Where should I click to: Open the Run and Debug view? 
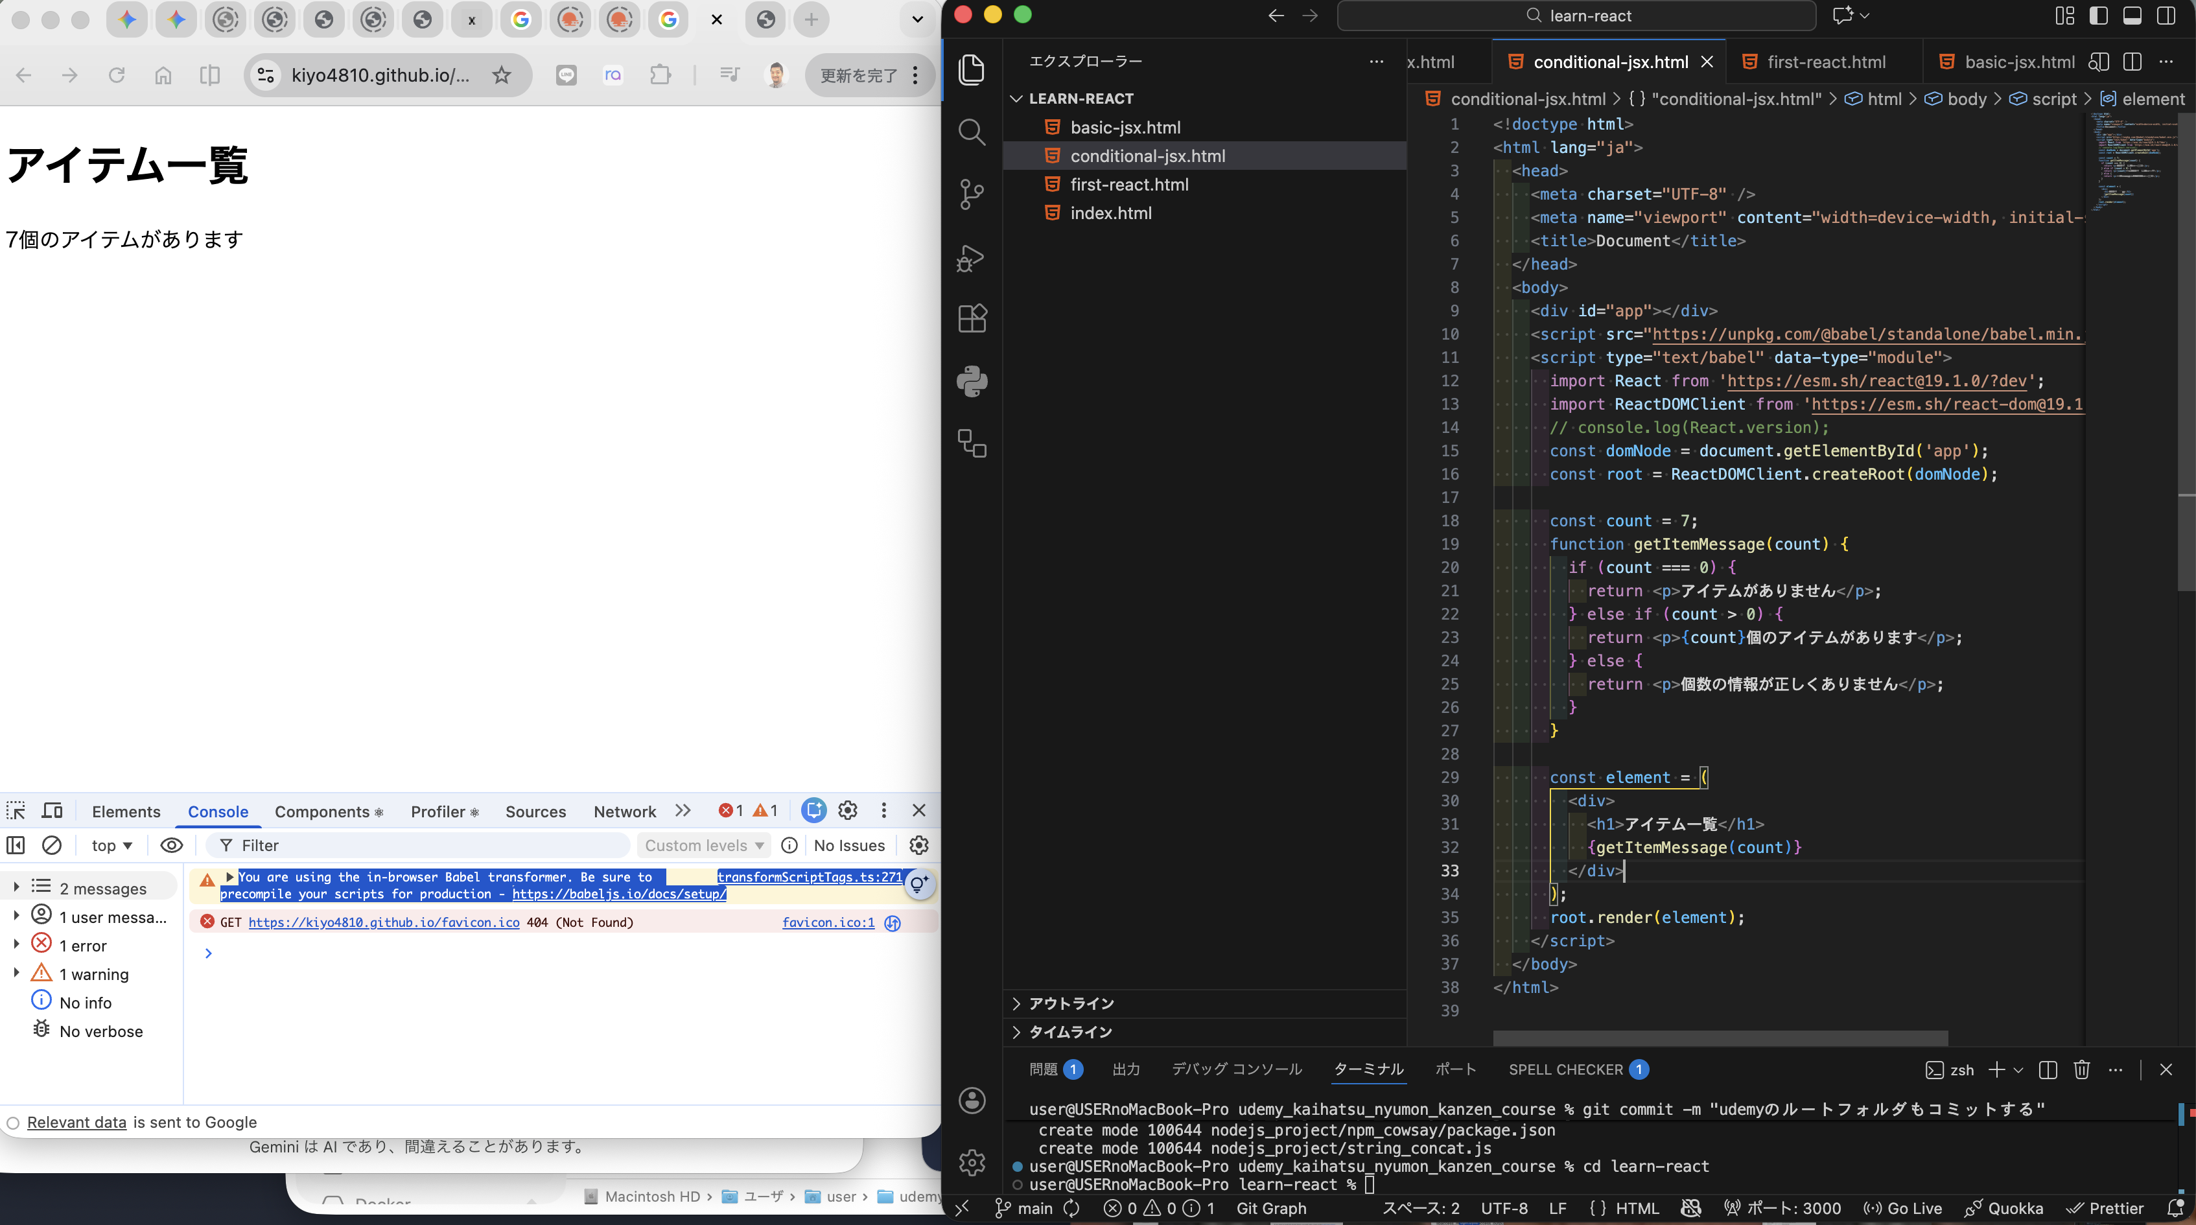(972, 259)
